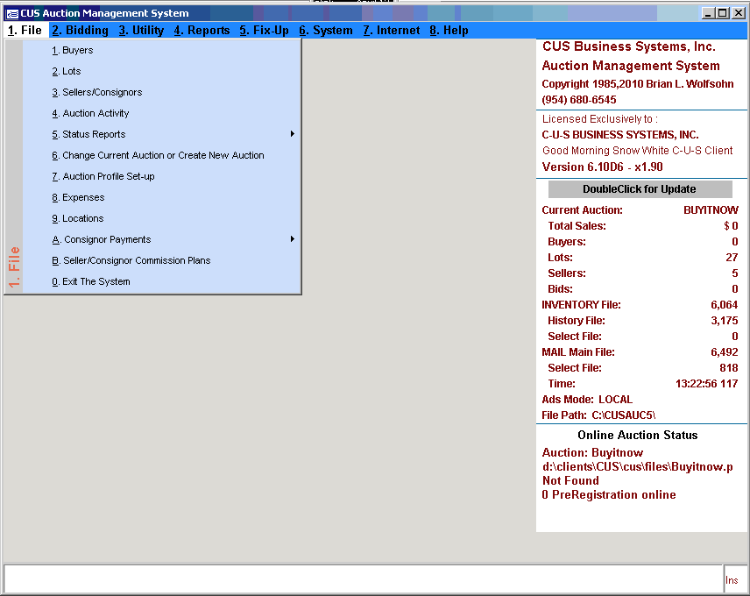750x596 pixels.
Task: Click the application icon in title bar
Action: tap(12, 13)
